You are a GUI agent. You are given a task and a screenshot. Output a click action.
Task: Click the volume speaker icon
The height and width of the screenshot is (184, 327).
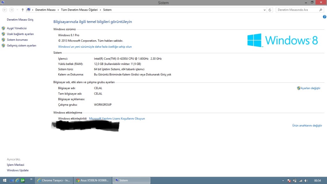tap(306, 181)
